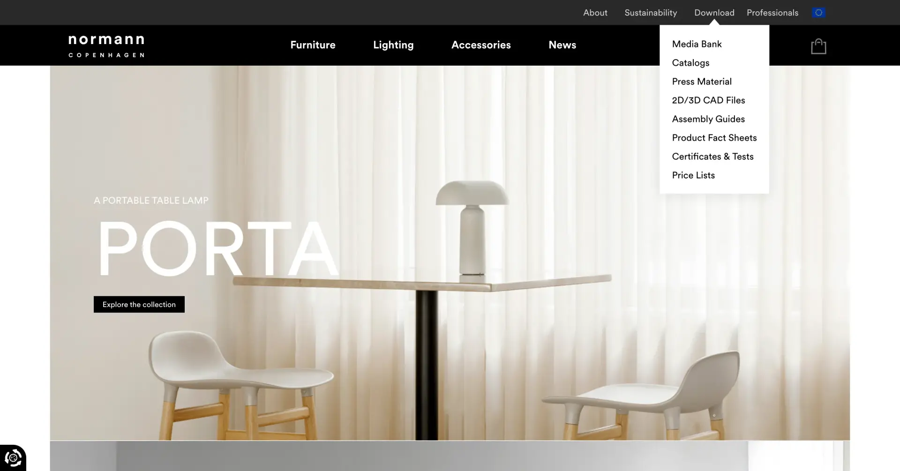
Task: Open the News page
Action: tap(562, 45)
